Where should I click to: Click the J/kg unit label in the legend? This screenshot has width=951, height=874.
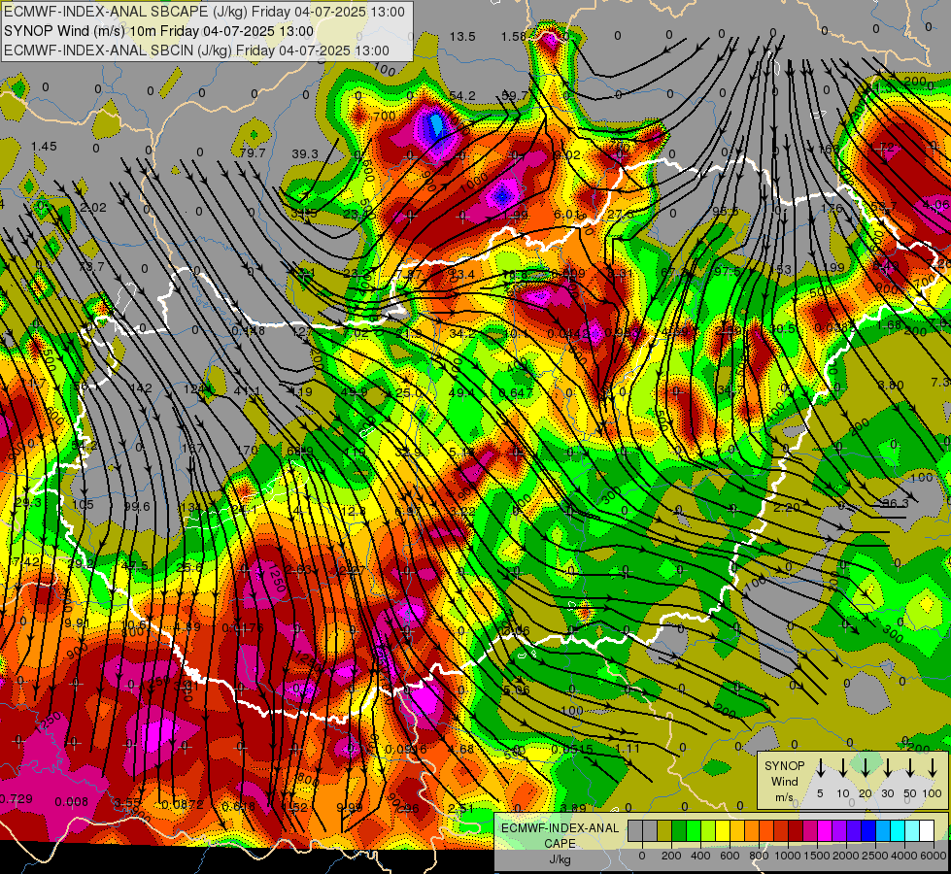(560, 859)
